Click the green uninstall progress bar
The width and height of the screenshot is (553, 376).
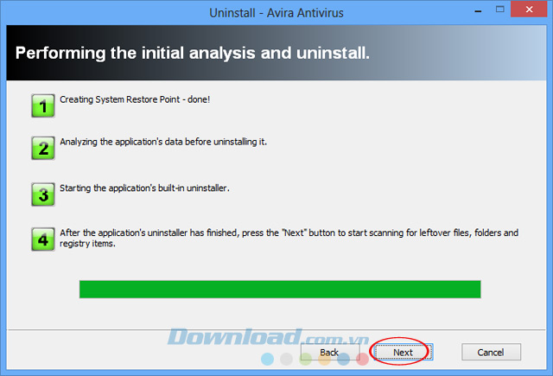click(280, 290)
